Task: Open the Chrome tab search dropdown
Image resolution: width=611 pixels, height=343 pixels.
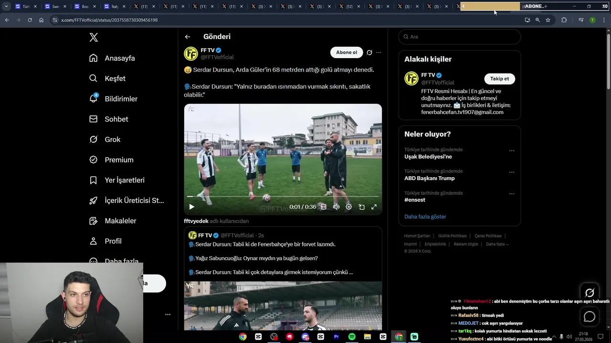Action: pyautogui.click(x=6, y=6)
